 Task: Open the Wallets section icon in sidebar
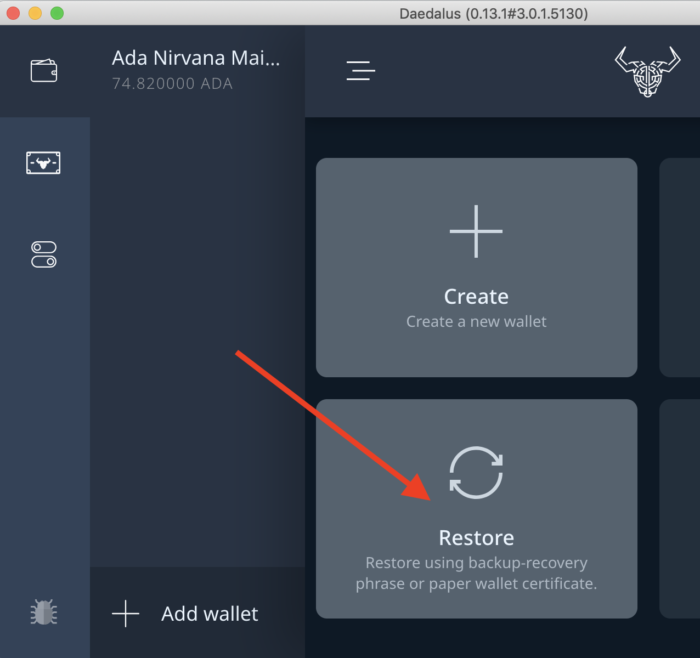44,71
